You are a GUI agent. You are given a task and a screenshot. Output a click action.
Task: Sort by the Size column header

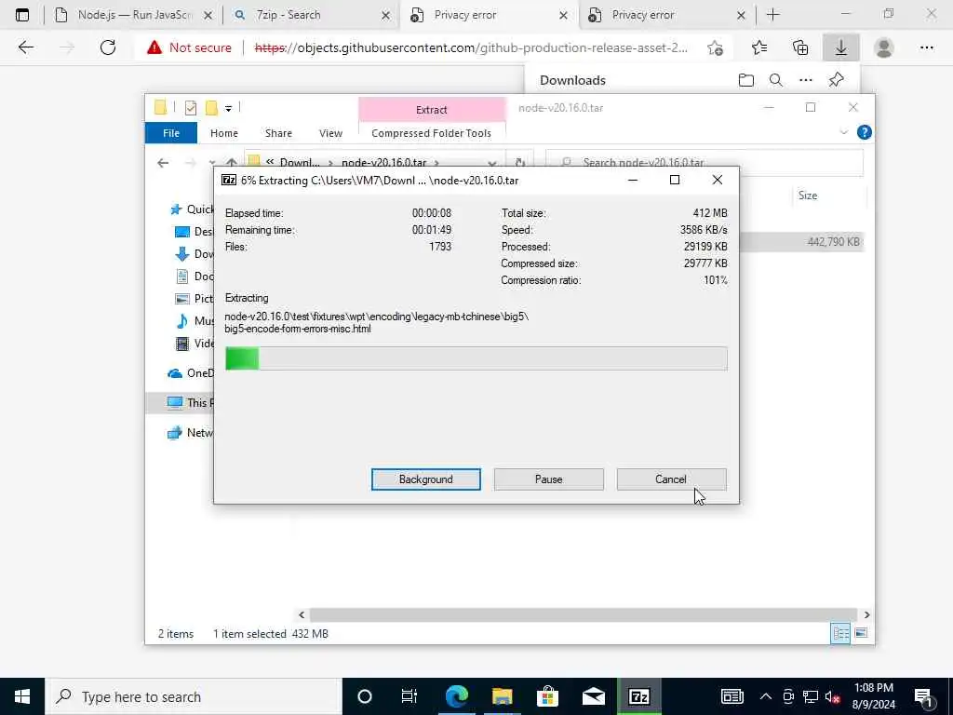coord(807,196)
